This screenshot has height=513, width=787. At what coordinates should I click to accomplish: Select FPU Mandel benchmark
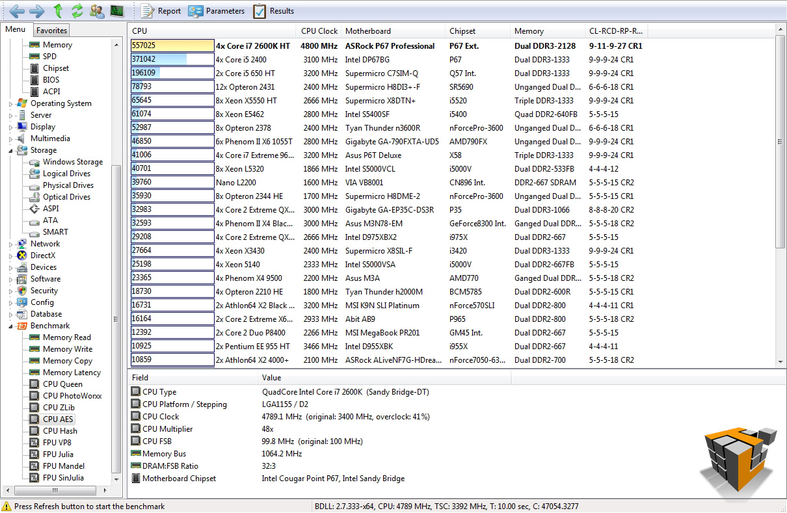(x=63, y=466)
